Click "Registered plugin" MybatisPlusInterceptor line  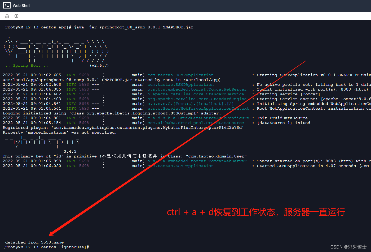tap(123, 127)
